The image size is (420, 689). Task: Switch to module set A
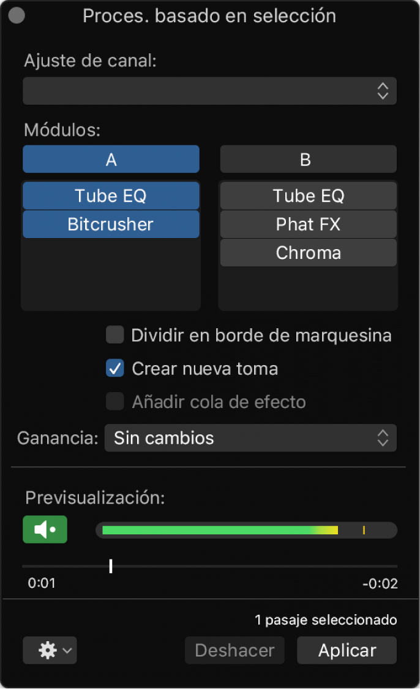[111, 160]
